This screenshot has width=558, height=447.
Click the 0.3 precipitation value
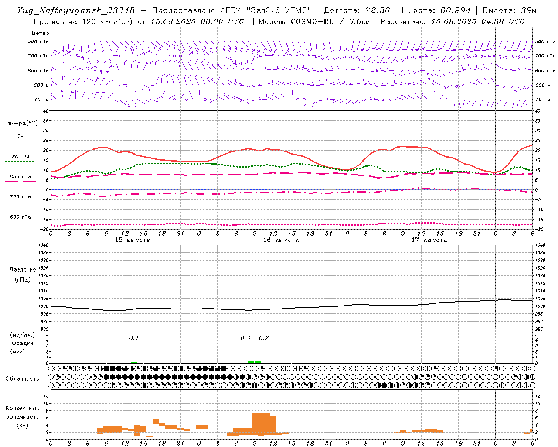tap(245, 338)
